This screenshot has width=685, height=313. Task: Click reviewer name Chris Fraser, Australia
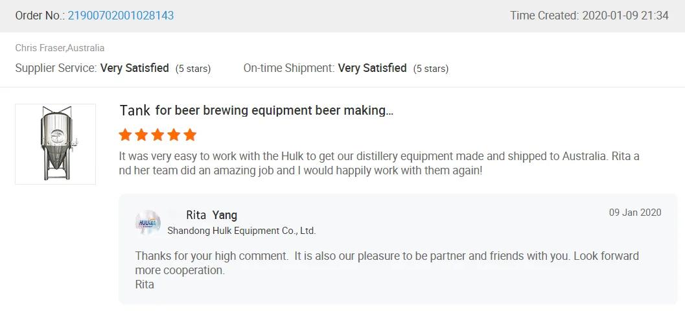[x=60, y=48]
